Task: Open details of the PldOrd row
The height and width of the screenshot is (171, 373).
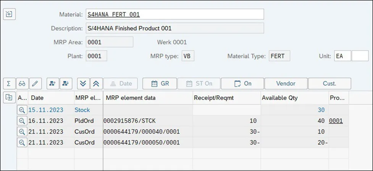Action: tap(22, 121)
